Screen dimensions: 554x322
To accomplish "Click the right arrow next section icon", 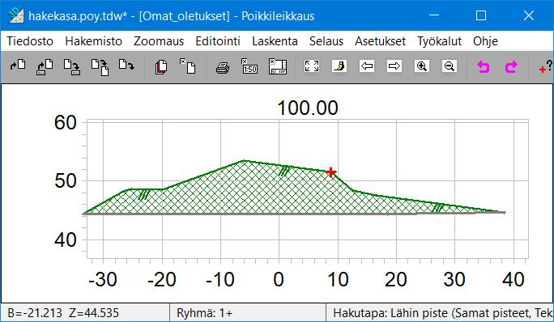I will (x=394, y=66).
